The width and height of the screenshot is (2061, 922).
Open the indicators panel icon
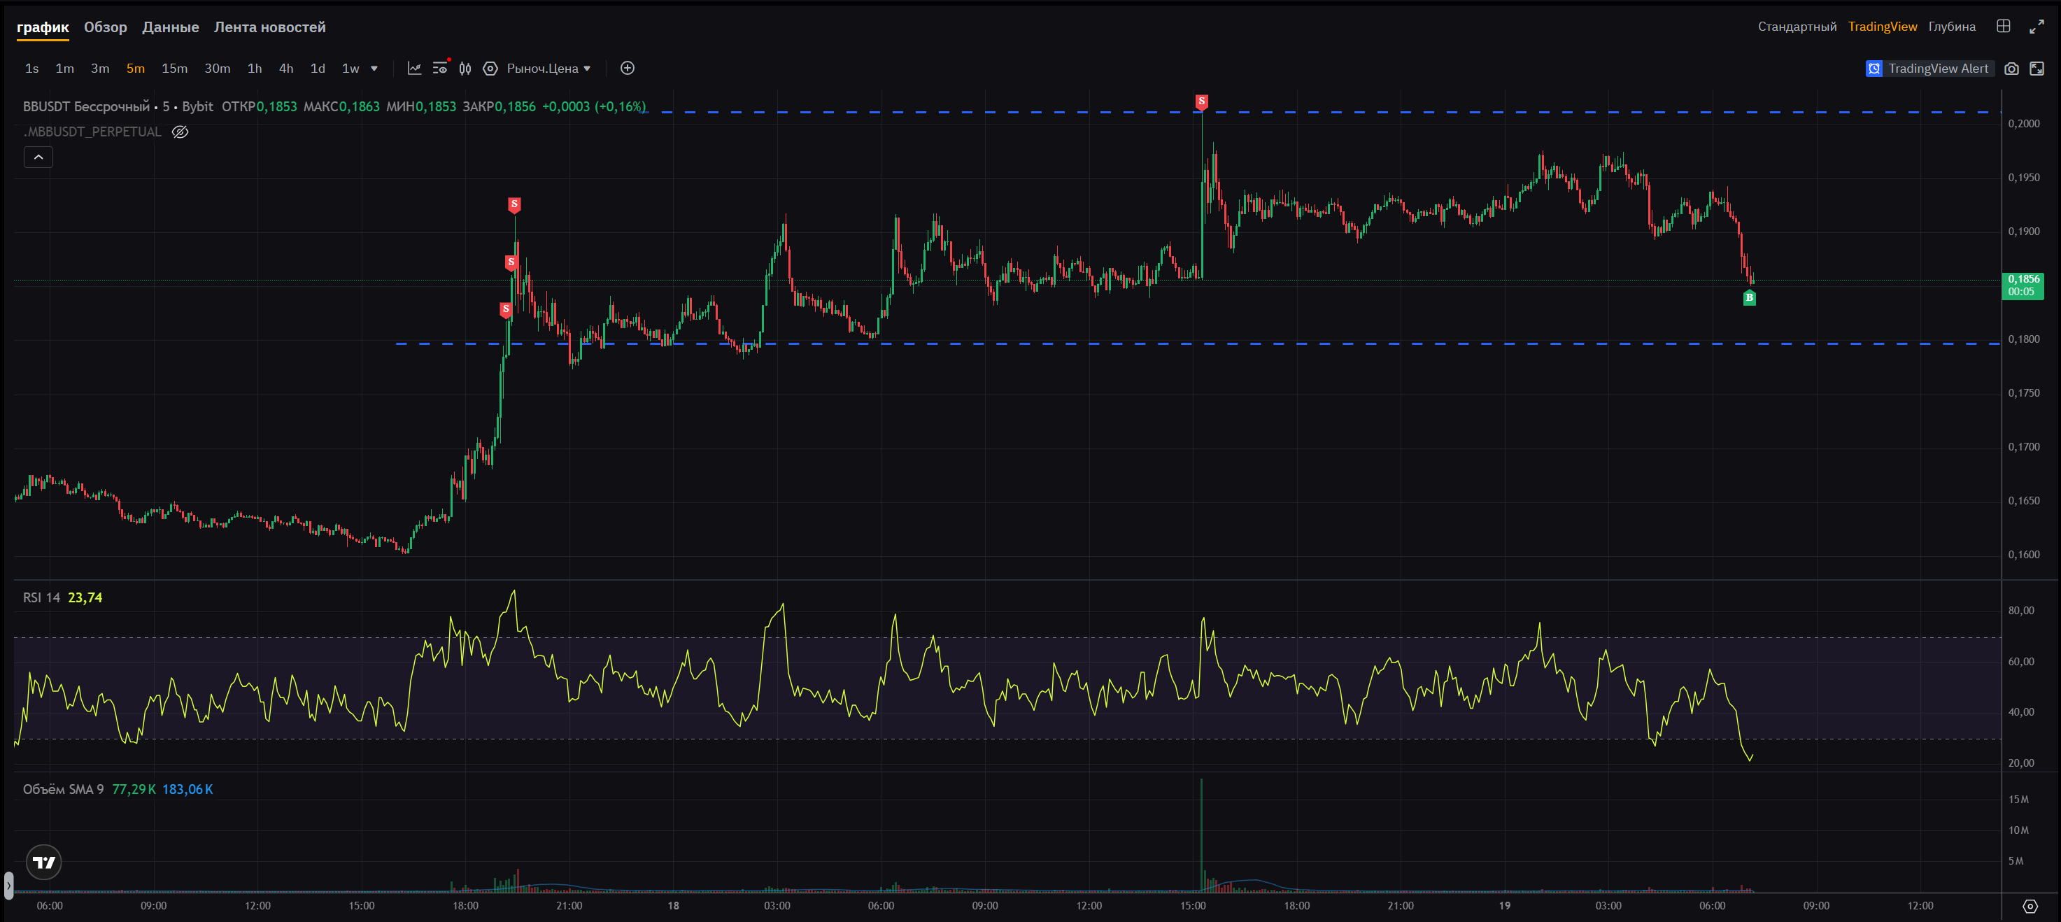[413, 69]
